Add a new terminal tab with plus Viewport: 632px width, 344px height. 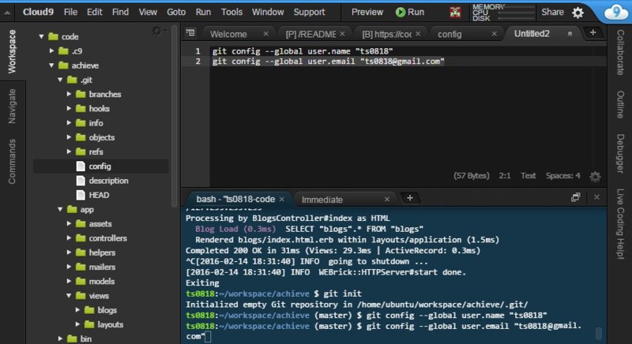[410, 198]
